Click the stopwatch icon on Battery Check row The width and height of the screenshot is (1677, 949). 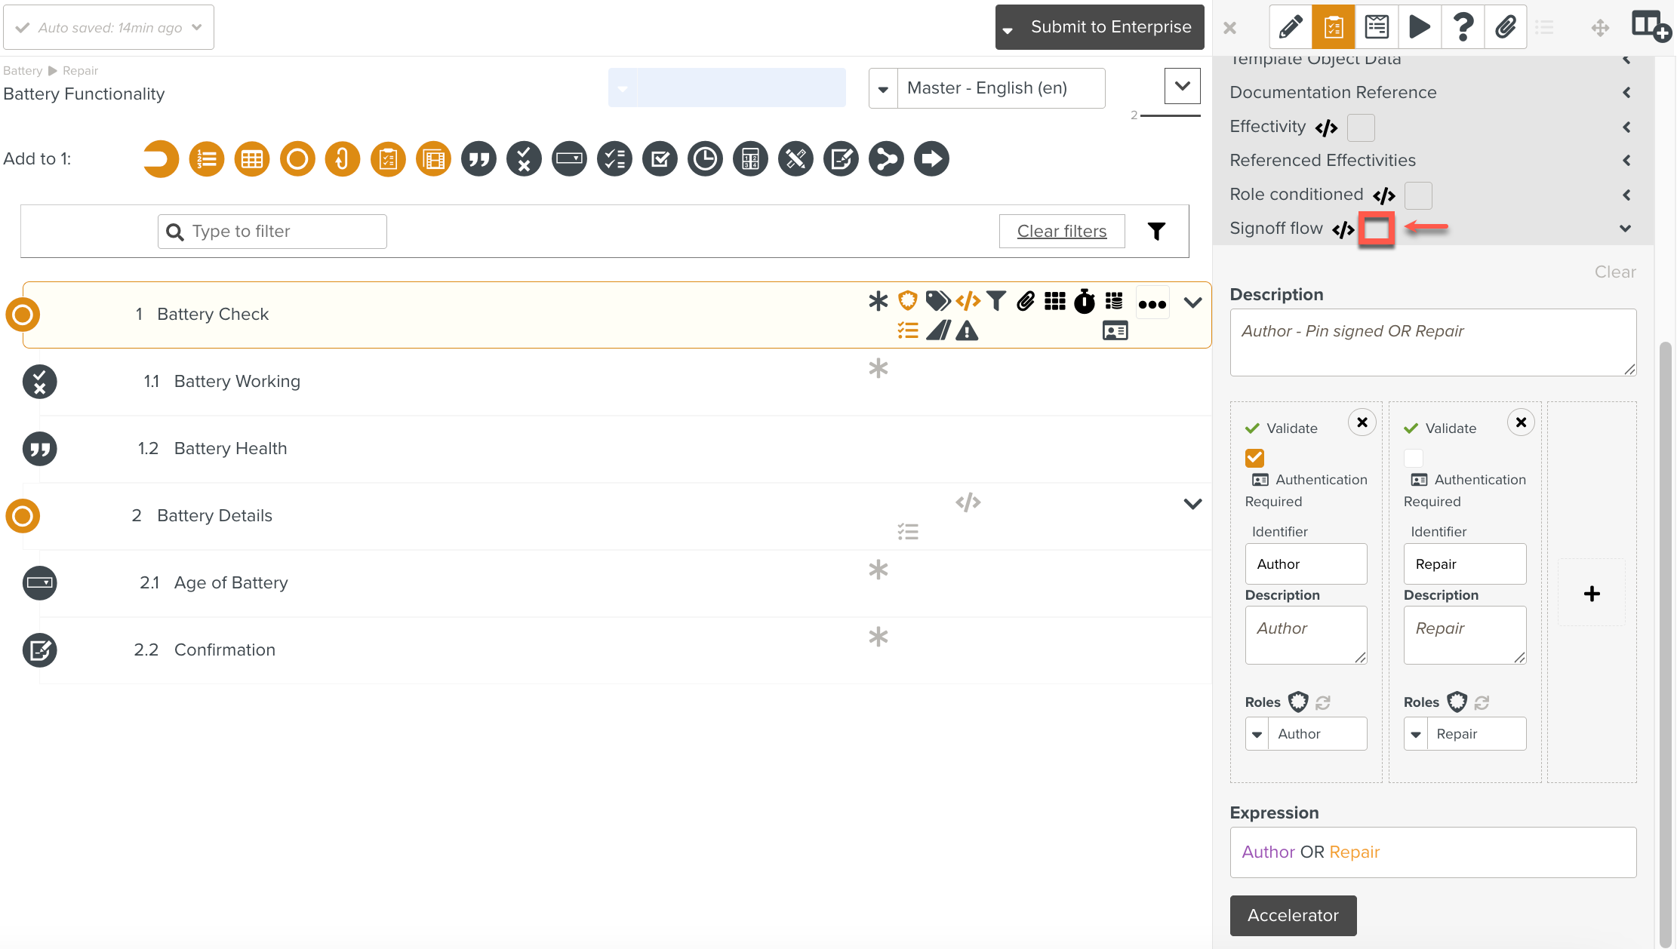tap(1085, 302)
